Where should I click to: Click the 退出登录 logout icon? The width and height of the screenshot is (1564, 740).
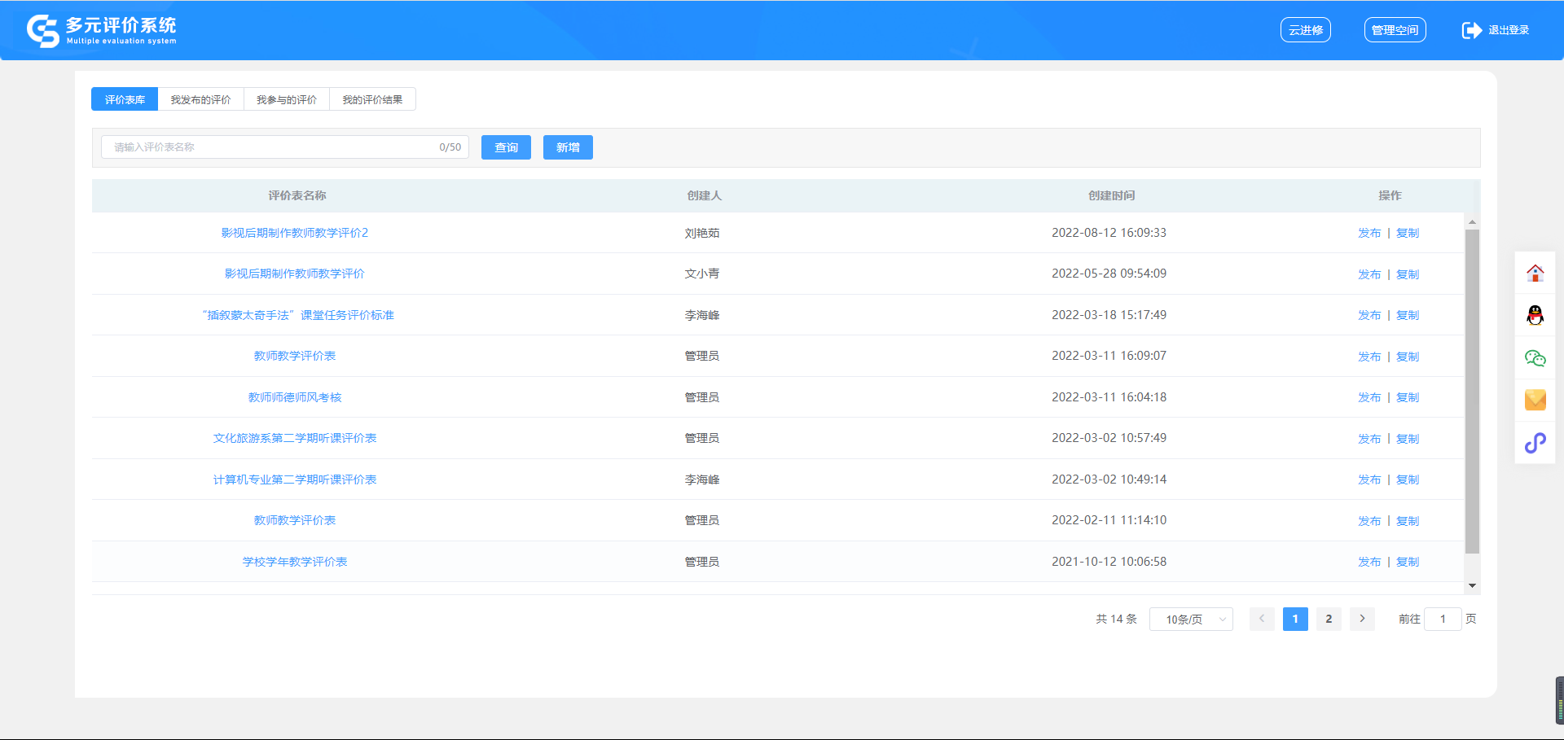[1471, 30]
